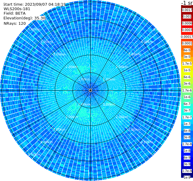
Task: Select the WLS200s-181 instrument label
Action: point(17,9)
